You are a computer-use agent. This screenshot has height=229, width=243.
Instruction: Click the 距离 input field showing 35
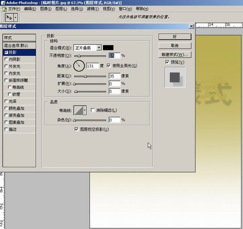click(x=114, y=76)
